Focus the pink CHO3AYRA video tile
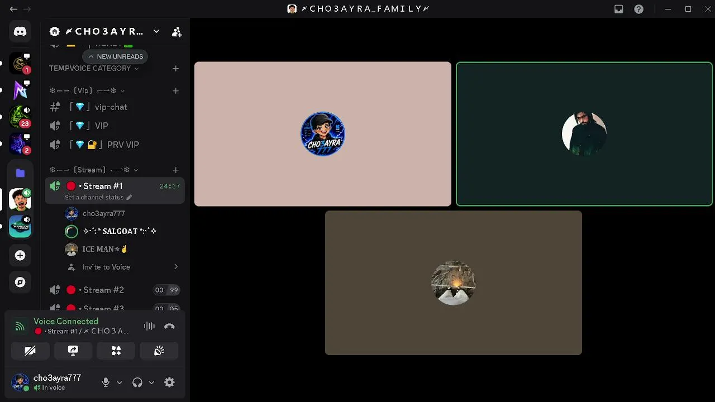The height and width of the screenshot is (402, 715). (x=323, y=134)
